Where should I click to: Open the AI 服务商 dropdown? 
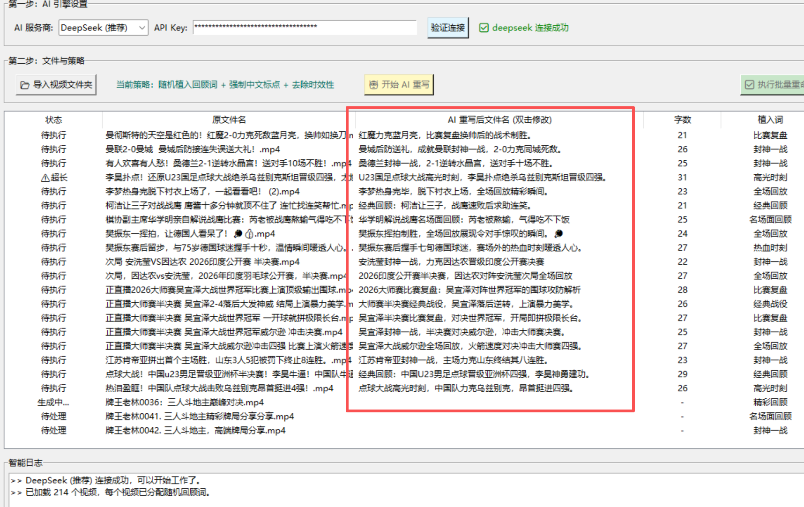point(141,27)
